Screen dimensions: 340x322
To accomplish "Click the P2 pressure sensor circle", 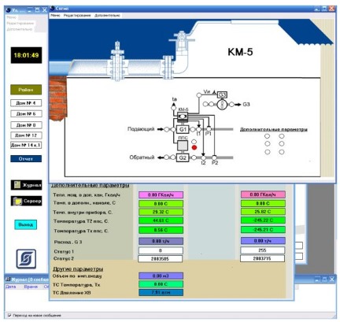I will (214, 157).
